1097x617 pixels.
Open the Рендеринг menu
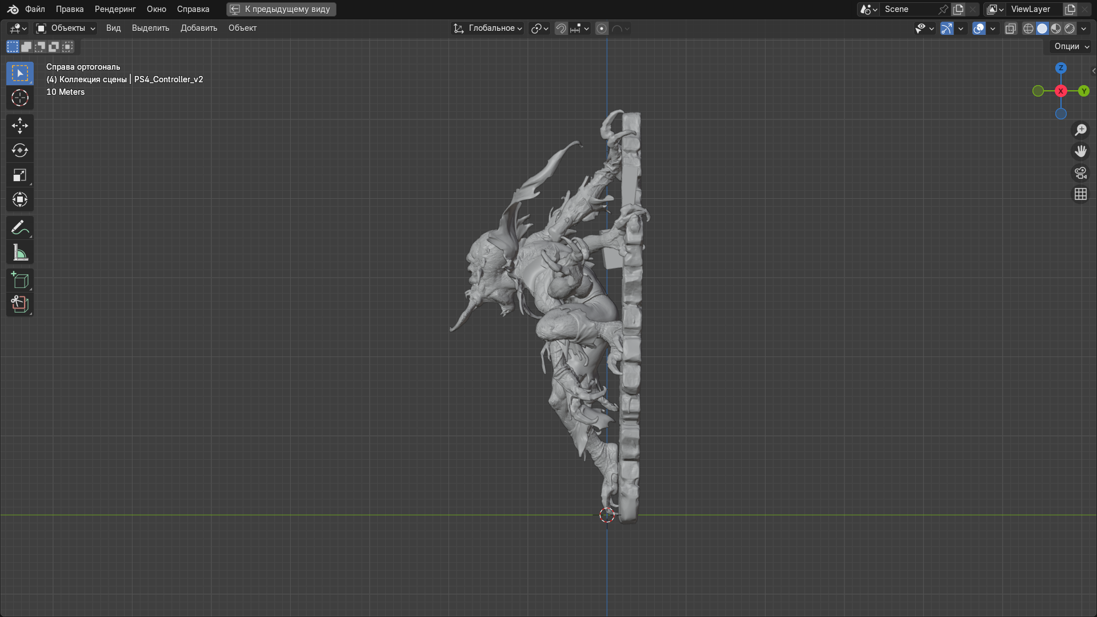coord(115,9)
